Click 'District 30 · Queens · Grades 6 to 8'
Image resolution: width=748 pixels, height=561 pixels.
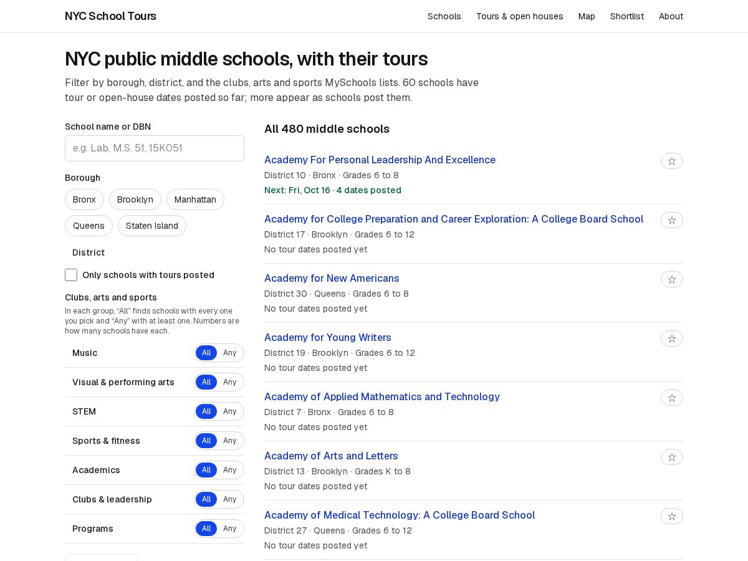coord(337,294)
